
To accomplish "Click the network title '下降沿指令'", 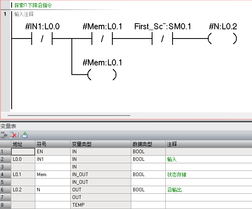I will tap(40, 6).
